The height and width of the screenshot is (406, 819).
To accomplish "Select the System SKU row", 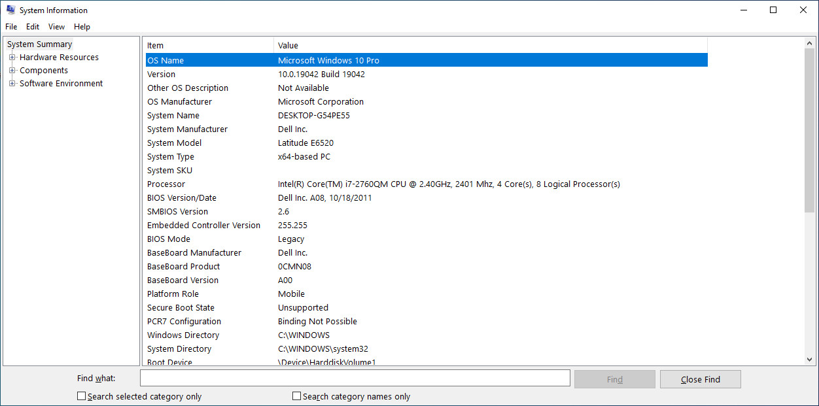I will click(427, 170).
